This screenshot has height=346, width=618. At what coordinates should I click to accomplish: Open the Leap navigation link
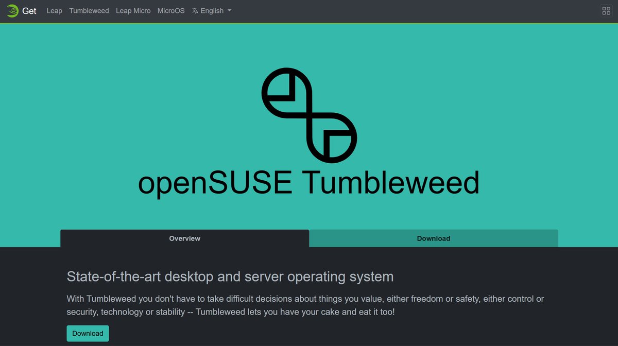click(x=54, y=11)
